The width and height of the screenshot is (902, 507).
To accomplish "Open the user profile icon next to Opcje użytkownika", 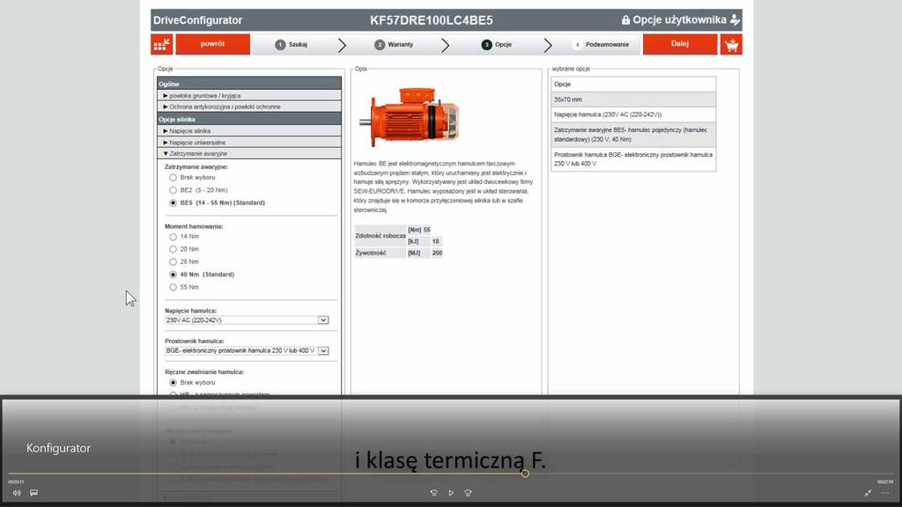I will coord(736,20).
